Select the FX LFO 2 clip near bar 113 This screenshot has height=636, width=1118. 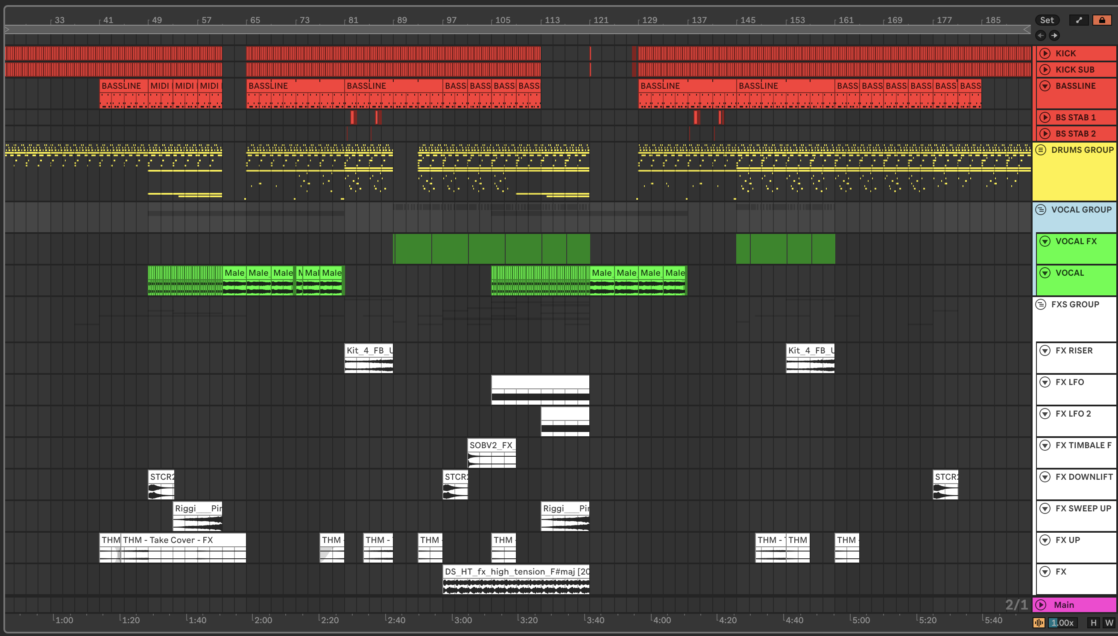click(x=565, y=422)
